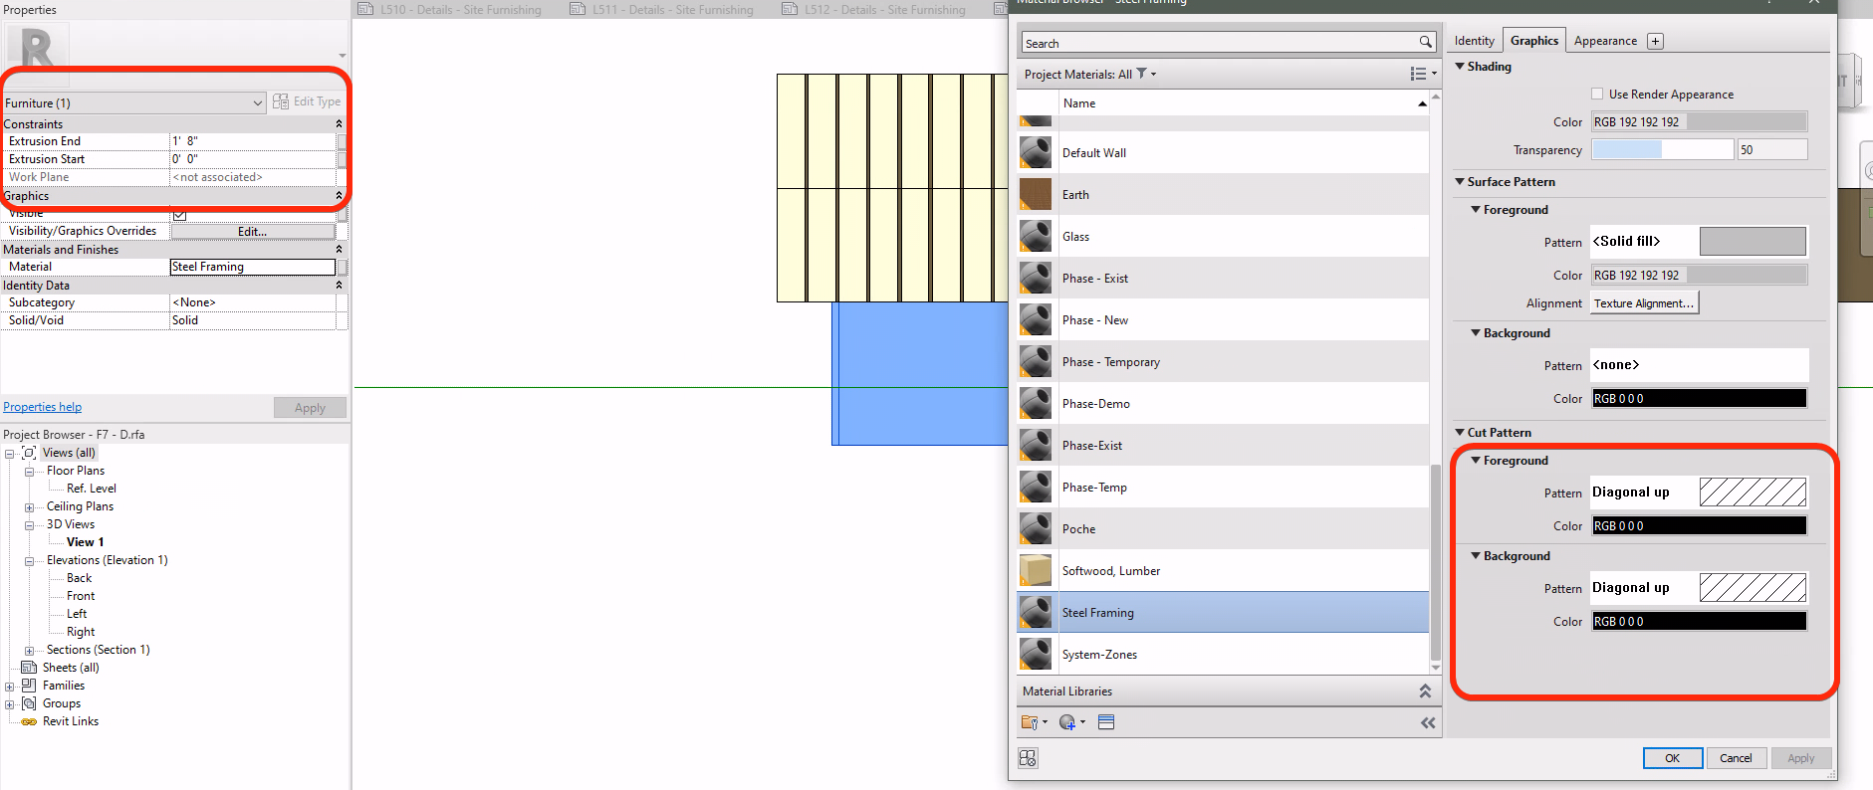Open the Asset Browser icon

pos(1106,722)
